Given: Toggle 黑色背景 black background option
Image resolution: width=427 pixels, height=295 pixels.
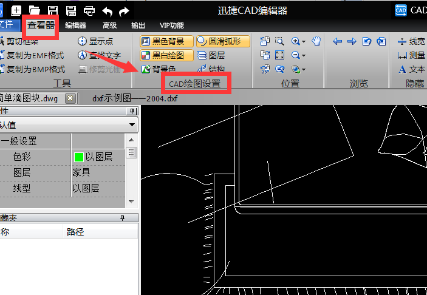Looking at the screenshot, I should 166,41.
